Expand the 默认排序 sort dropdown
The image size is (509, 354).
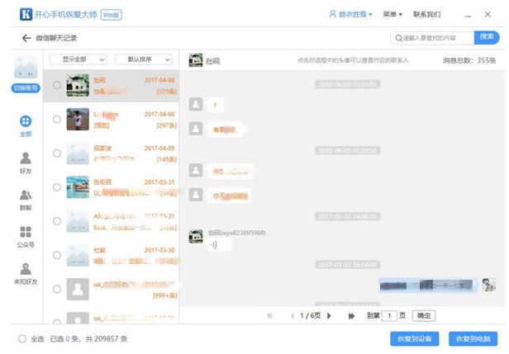(x=144, y=59)
